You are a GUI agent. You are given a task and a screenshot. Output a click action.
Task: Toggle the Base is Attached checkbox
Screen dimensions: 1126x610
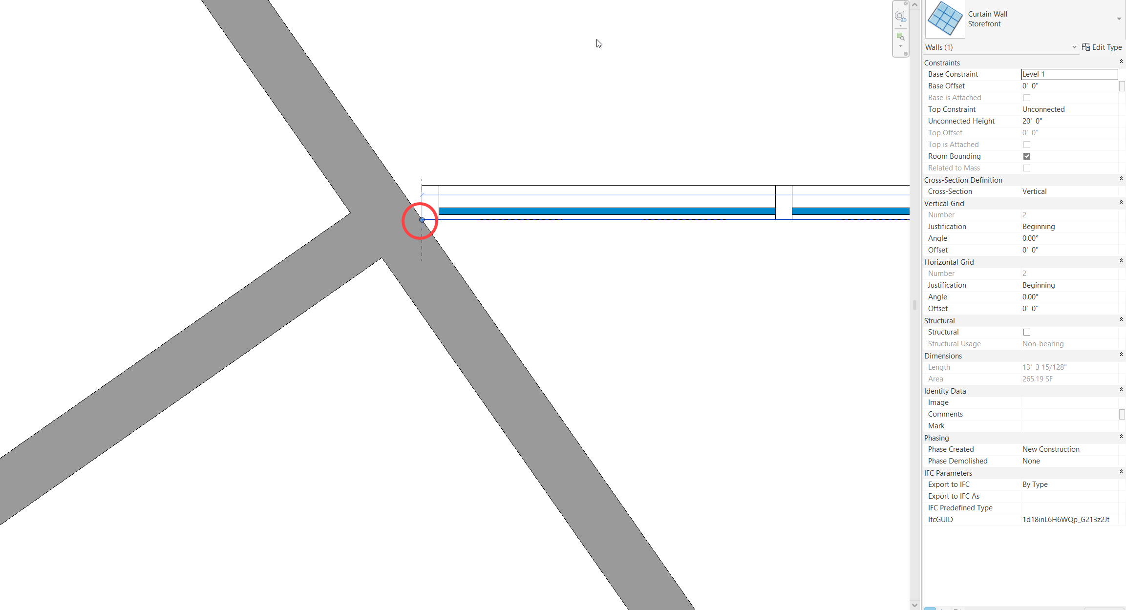point(1025,97)
